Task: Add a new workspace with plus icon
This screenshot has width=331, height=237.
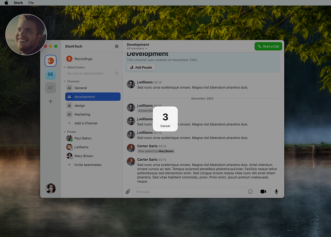Action: coord(50,101)
